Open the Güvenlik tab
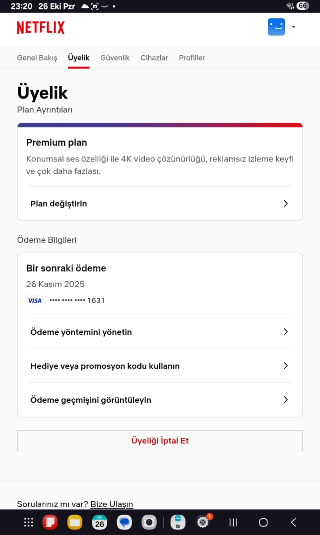Screen dimensions: 320x535 pyautogui.click(x=115, y=58)
